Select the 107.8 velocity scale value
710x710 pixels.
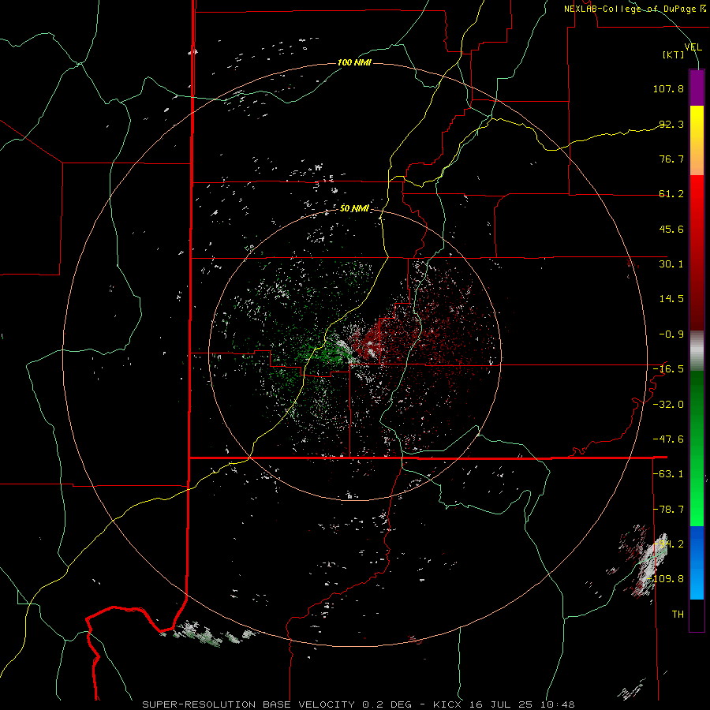(x=668, y=88)
